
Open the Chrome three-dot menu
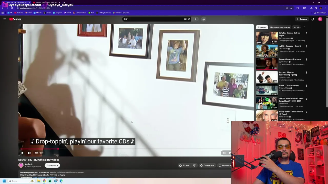point(325,8)
